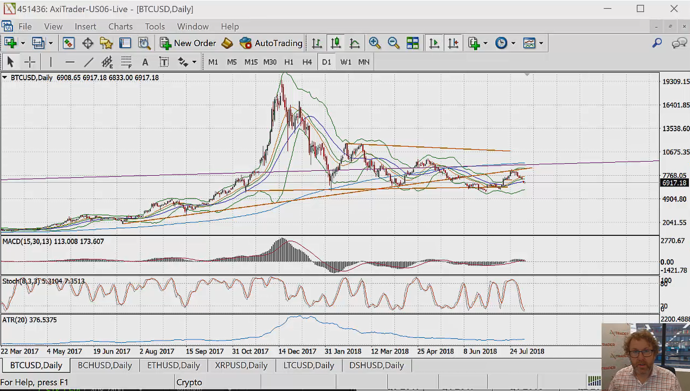Switch timeframe to M5
Screen dimensions: 690x391
pos(232,62)
